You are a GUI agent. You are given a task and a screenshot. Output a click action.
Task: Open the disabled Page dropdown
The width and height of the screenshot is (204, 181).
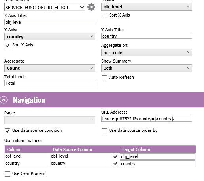click(50, 120)
